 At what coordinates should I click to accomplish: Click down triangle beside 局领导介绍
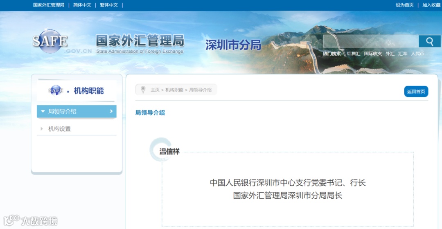(x=43, y=111)
